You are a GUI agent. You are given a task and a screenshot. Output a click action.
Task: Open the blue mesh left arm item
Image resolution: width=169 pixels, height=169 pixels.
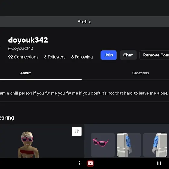click(x=129, y=145)
